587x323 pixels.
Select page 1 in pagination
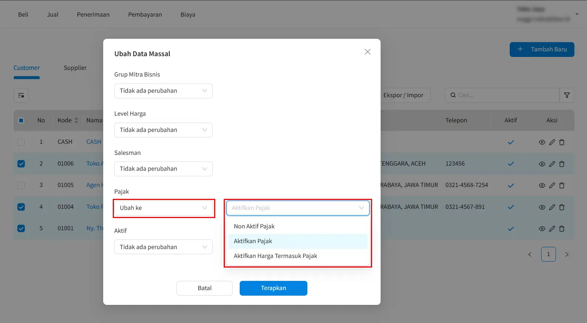pyautogui.click(x=548, y=254)
